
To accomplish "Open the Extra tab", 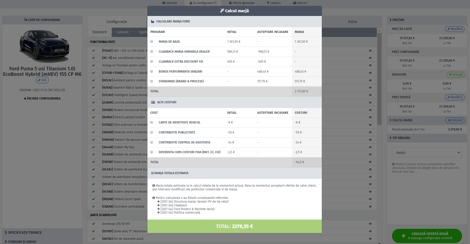I will point(352,22).
